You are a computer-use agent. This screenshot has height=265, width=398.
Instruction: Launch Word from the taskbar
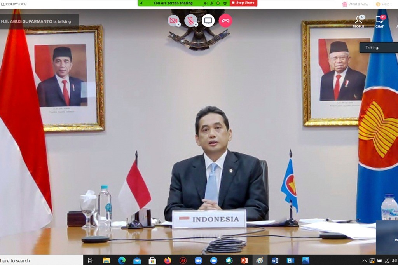click(x=275, y=260)
